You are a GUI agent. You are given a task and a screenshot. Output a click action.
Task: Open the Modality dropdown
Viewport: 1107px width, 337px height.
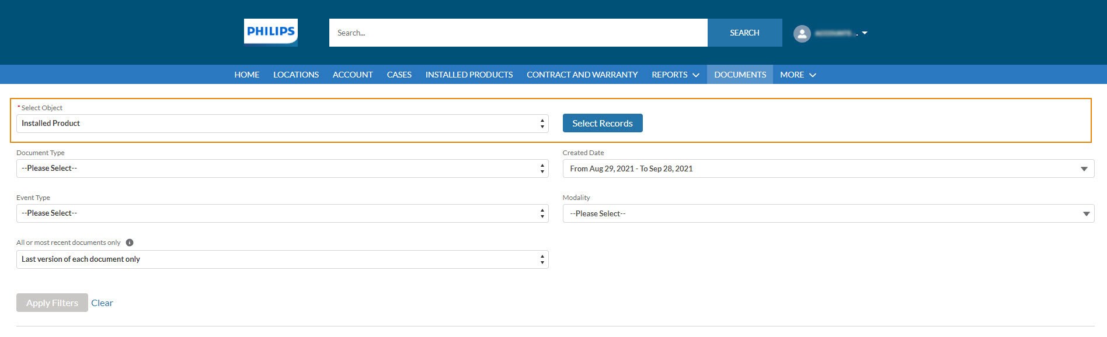pyautogui.click(x=827, y=213)
